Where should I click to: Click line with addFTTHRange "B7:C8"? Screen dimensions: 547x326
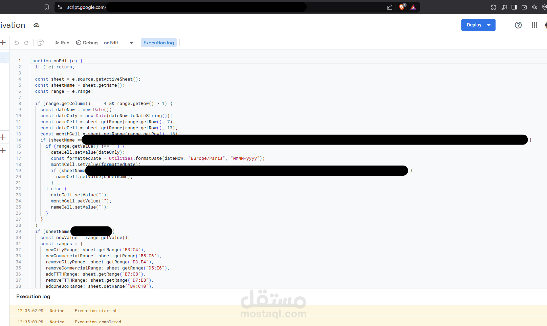(x=95, y=274)
